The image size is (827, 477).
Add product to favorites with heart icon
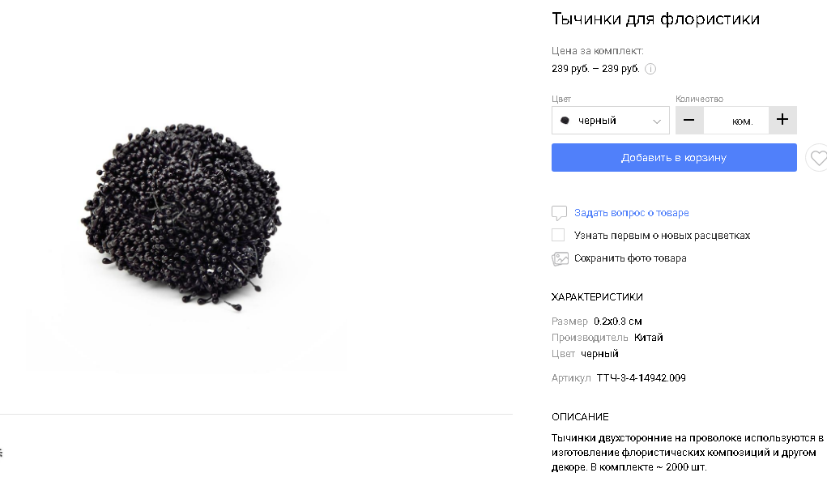[x=817, y=158]
